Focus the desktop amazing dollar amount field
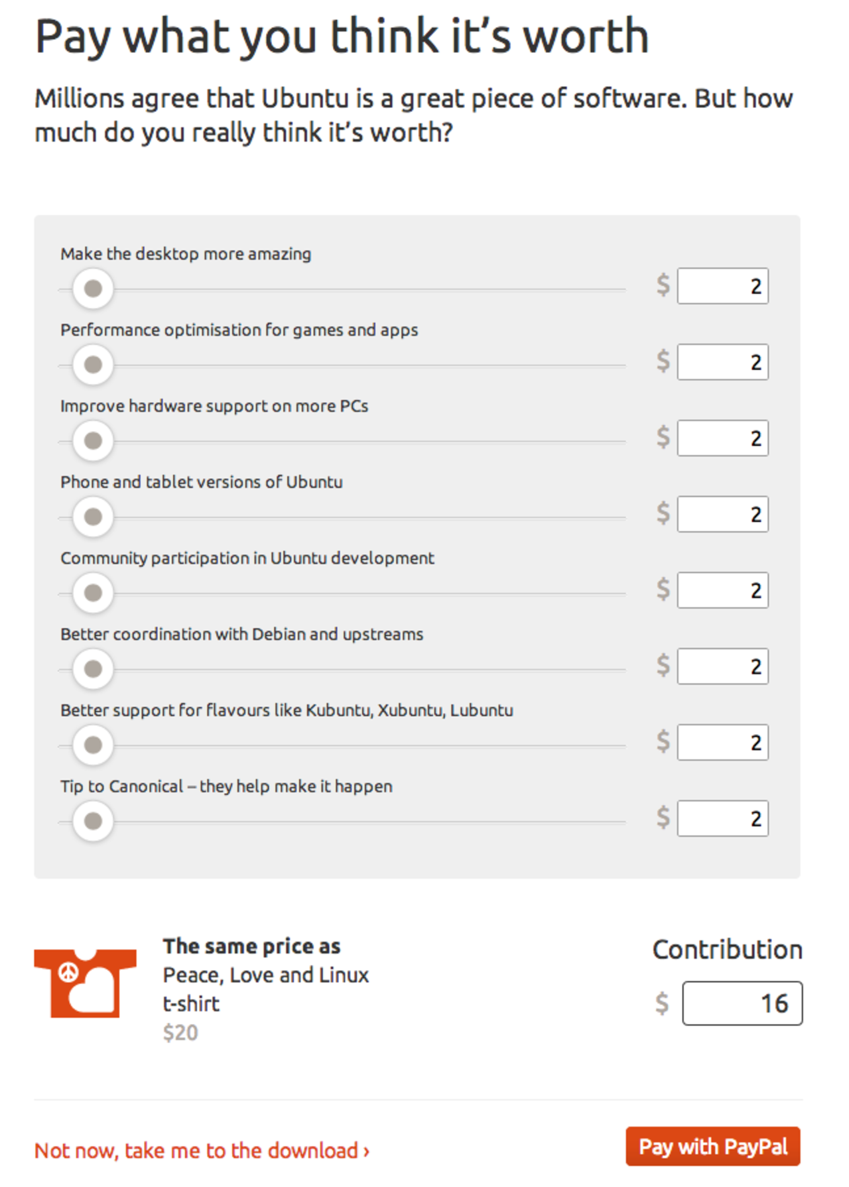This screenshot has width=849, height=1187. pos(722,286)
